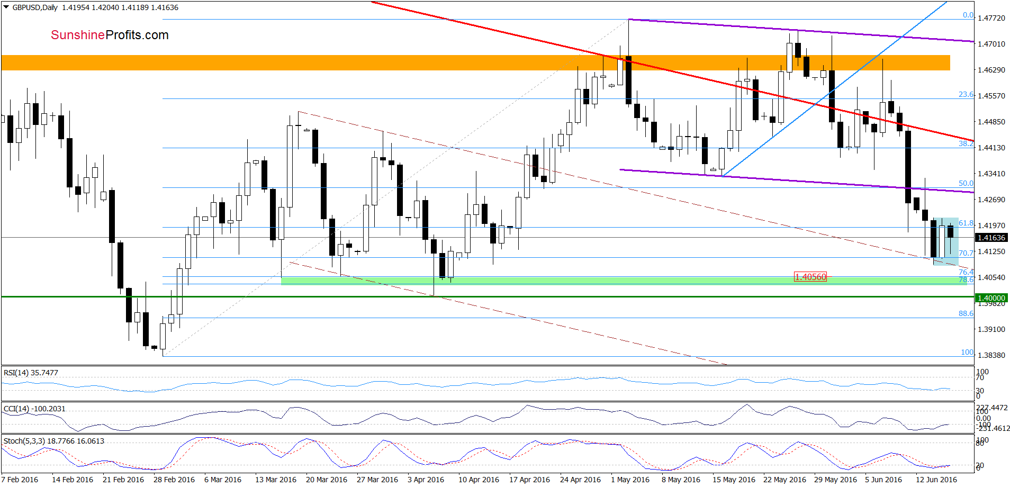Click the 1.44130 price axis label
The width and height of the screenshot is (1010, 487).
click(991, 148)
